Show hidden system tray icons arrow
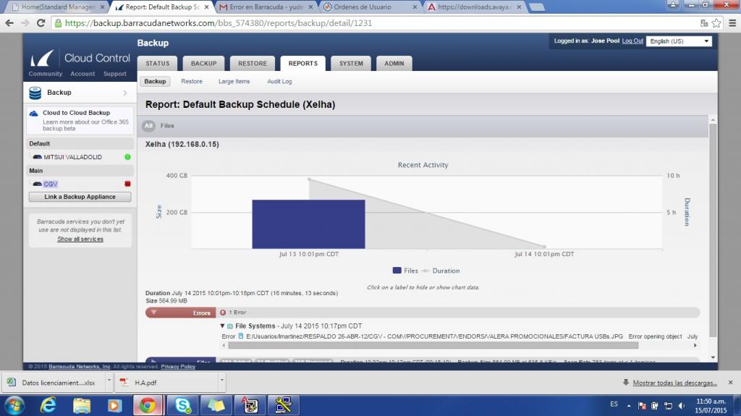Viewport: 741px width, 416px height. (x=629, y=406)
